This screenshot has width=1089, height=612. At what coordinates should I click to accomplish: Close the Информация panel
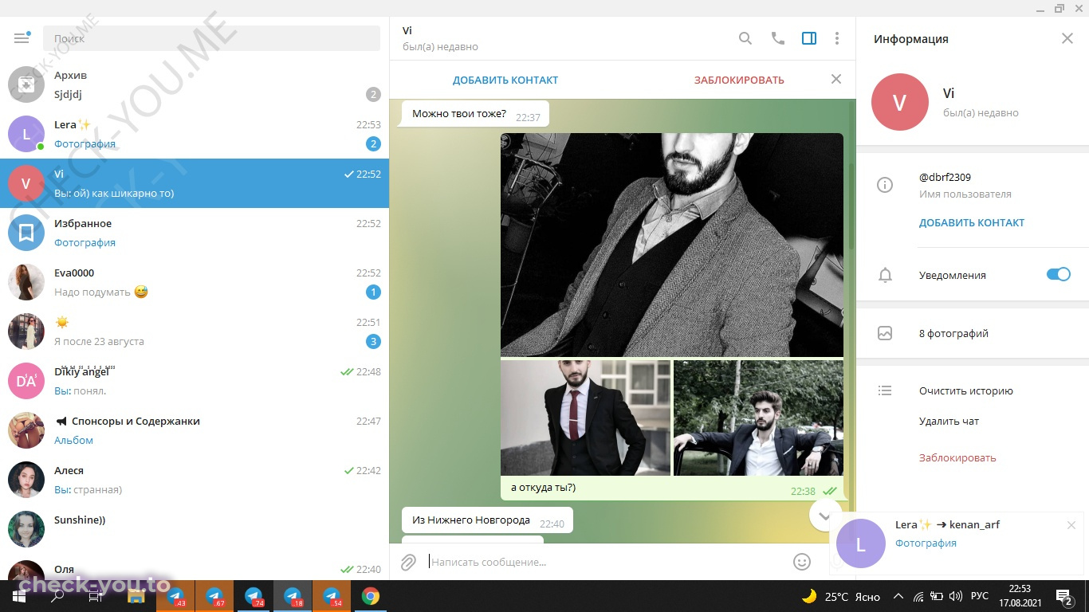pos(1067,38)
